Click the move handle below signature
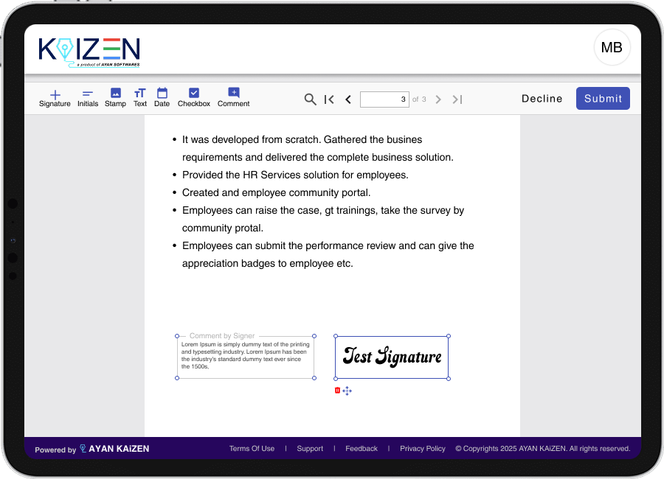This screenshot has width=664, height=479. coord(347,391)
